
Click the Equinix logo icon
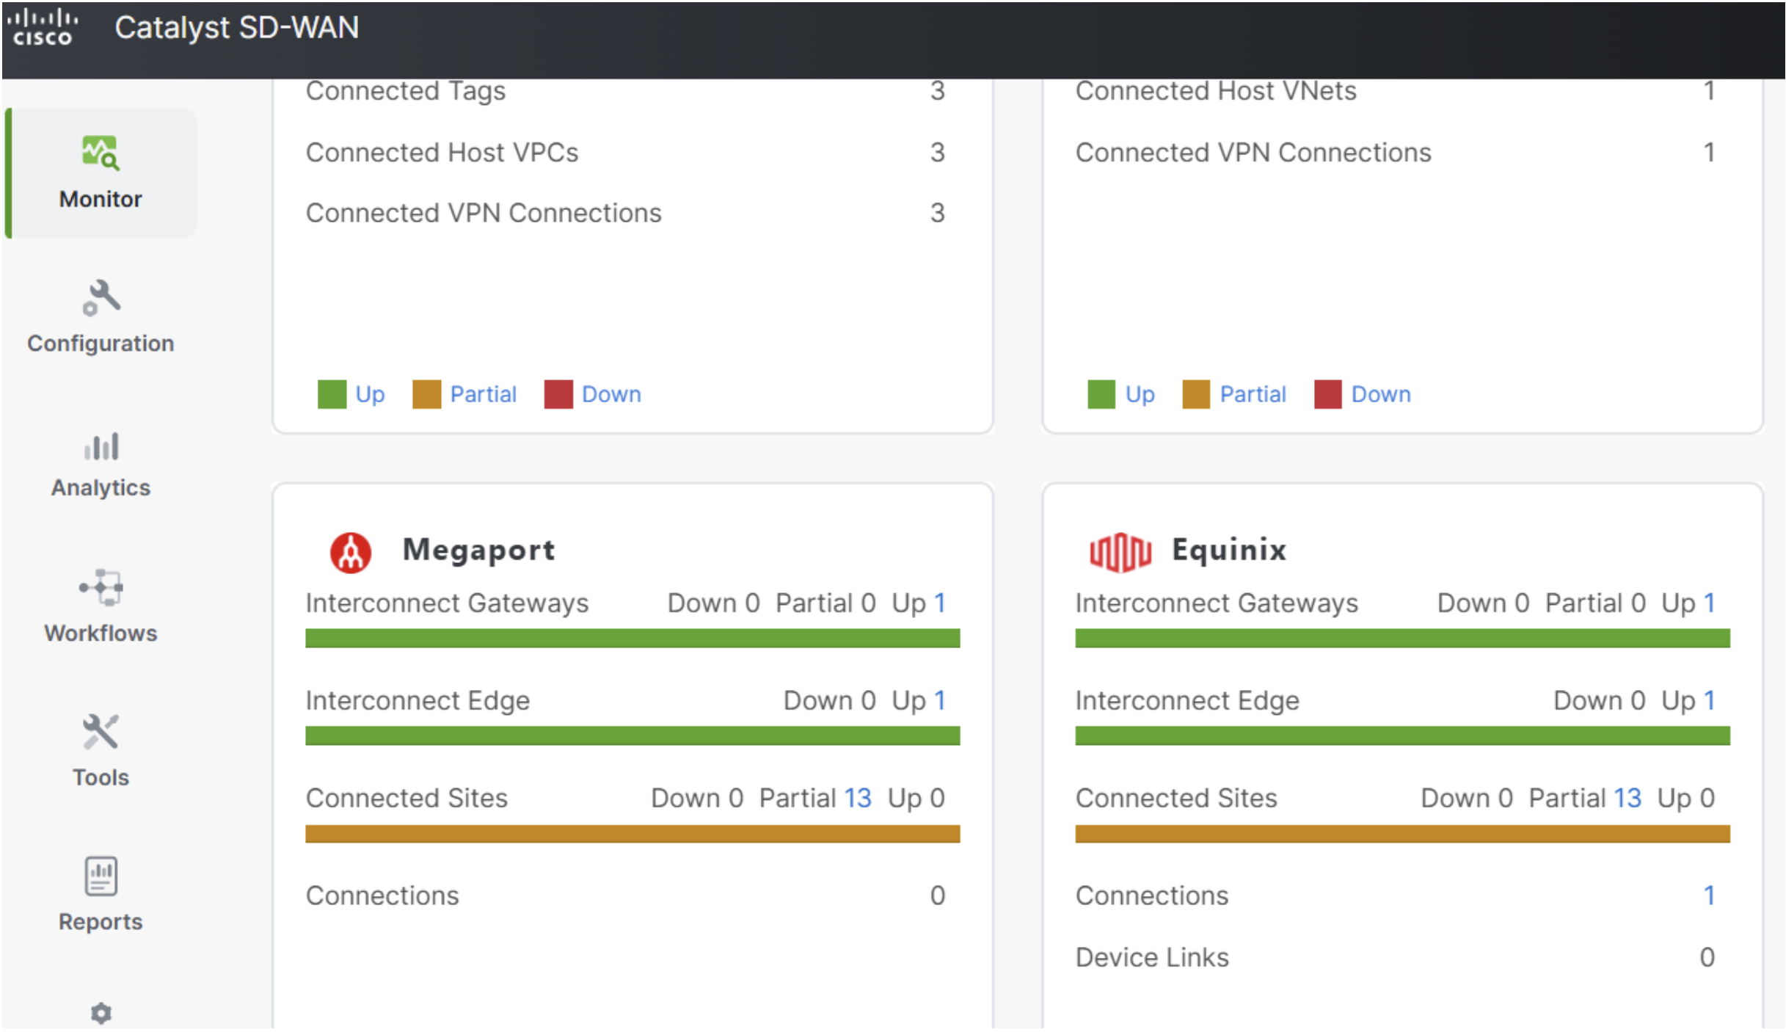click(x=1120, y=552)
